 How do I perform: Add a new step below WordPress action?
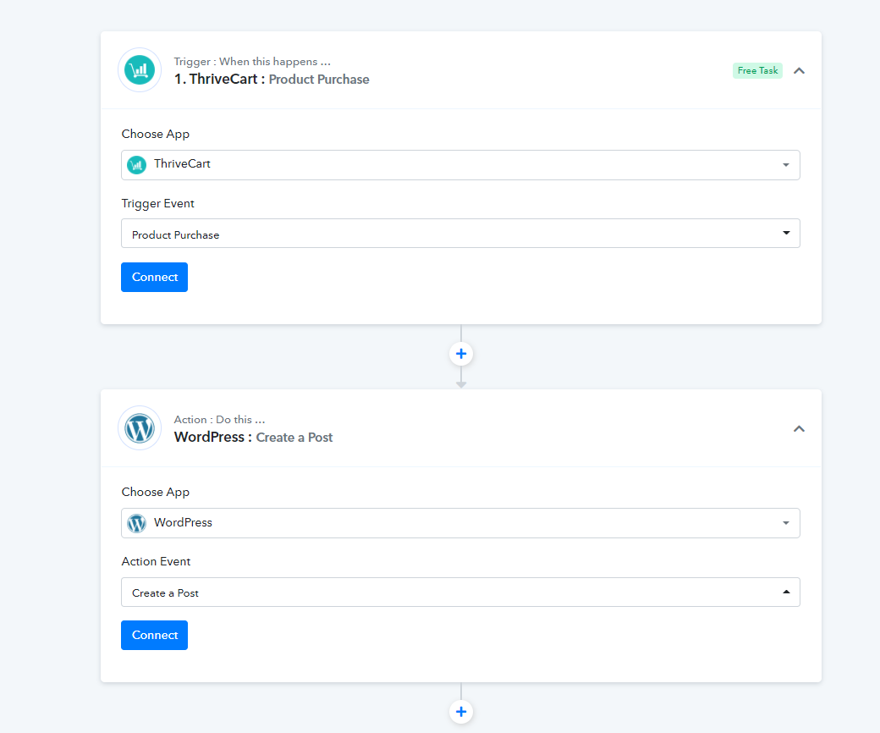point(461,712)
